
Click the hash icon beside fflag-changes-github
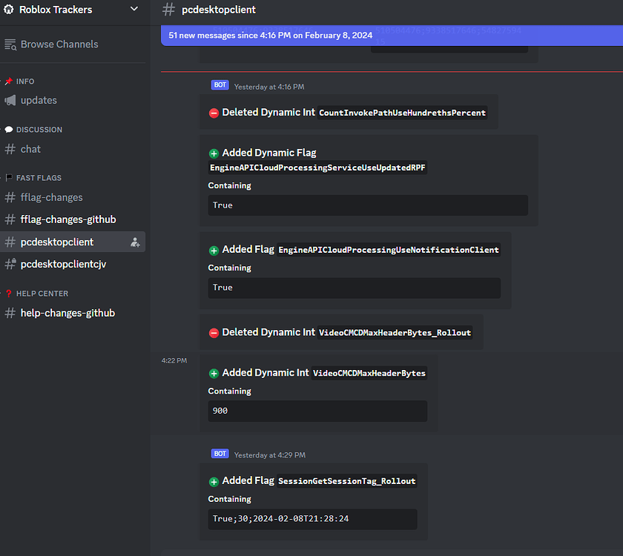[x=10, y=219]
